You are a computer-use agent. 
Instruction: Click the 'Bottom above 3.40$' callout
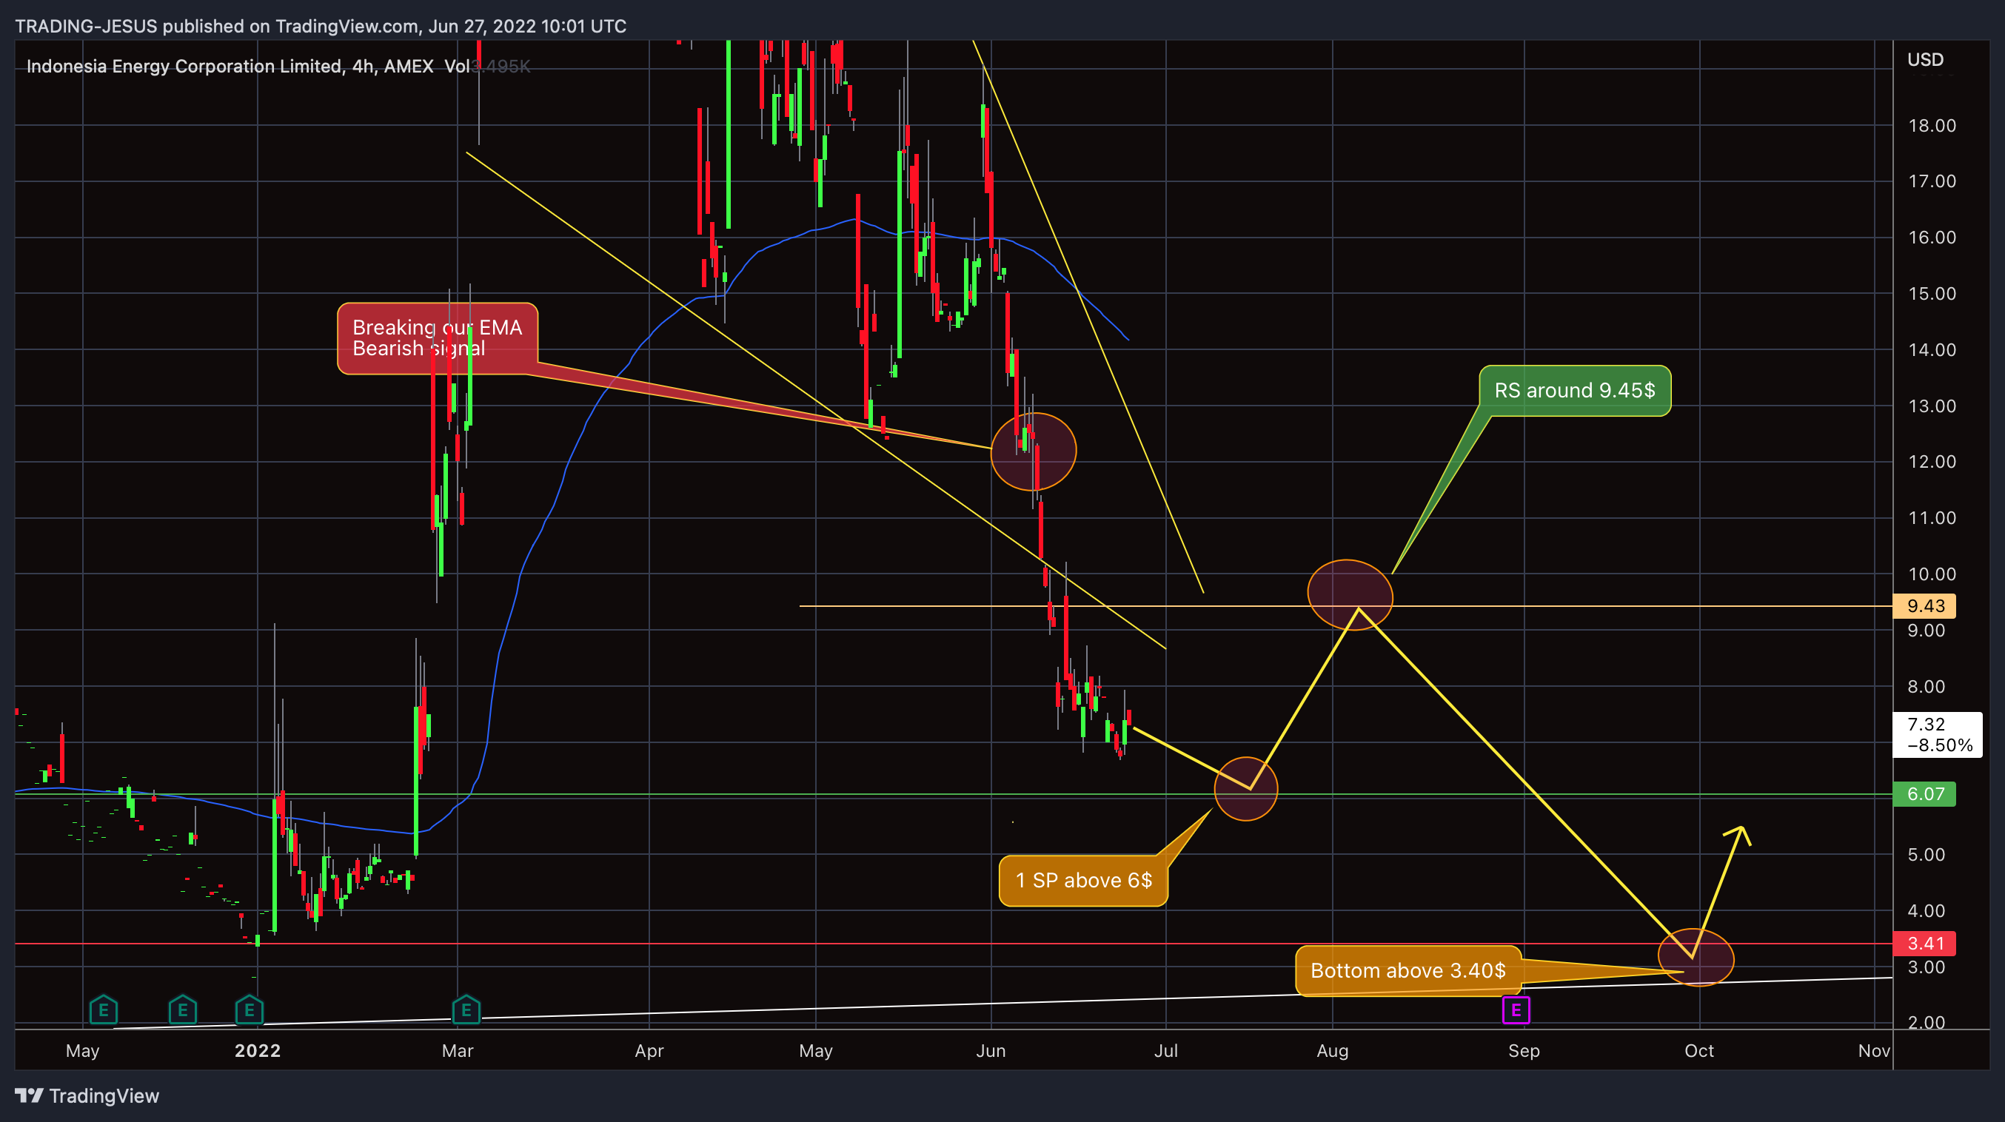pyautogui.click(x=1408, y=971)
